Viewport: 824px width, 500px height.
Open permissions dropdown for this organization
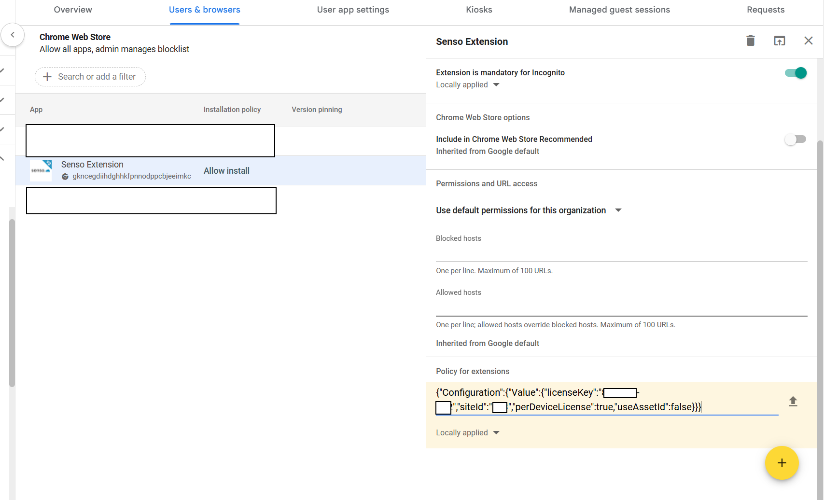529,210
